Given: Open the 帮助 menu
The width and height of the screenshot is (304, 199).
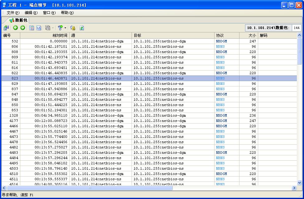Looking at the screenshot, I should click(67, 13).
